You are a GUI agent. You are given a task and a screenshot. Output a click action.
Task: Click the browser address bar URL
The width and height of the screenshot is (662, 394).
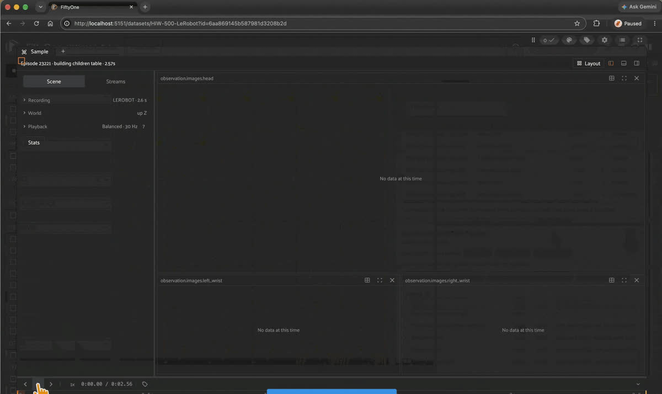pyautogui.click(x=180, y=24)
